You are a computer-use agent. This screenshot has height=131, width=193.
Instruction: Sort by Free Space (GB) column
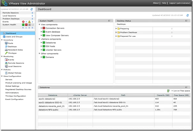click(x=181, y=95)
